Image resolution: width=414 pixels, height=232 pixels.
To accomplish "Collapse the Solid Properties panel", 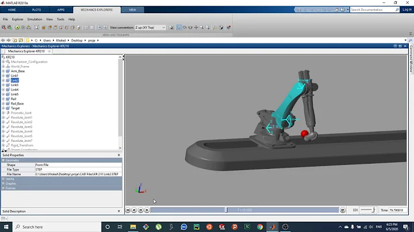I will pyautogui.click(x=119, y=155).
